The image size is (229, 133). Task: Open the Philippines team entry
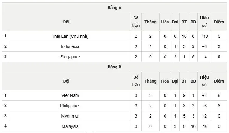click(70, 106)
